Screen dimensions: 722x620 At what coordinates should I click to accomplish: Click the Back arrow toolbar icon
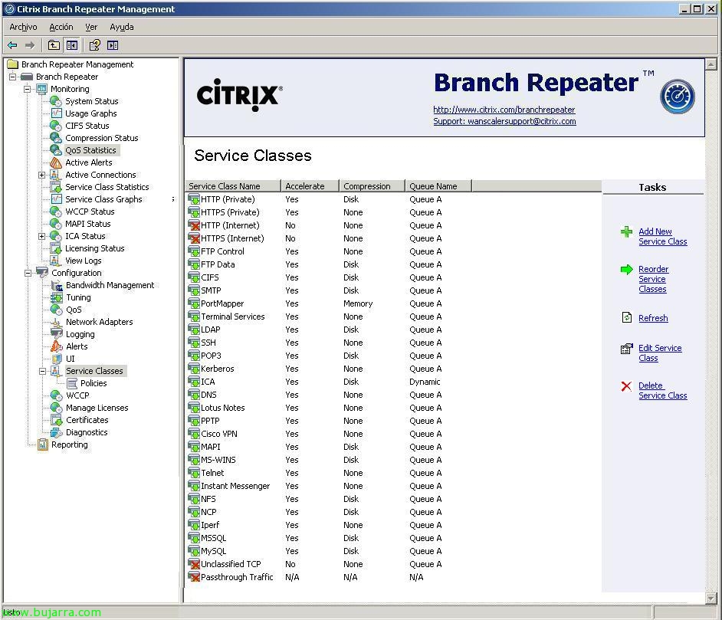click(12, 45)
